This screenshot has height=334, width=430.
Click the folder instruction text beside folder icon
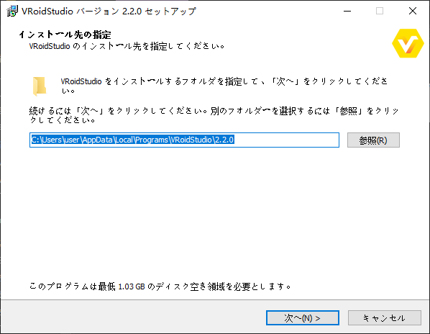(224, 86)
